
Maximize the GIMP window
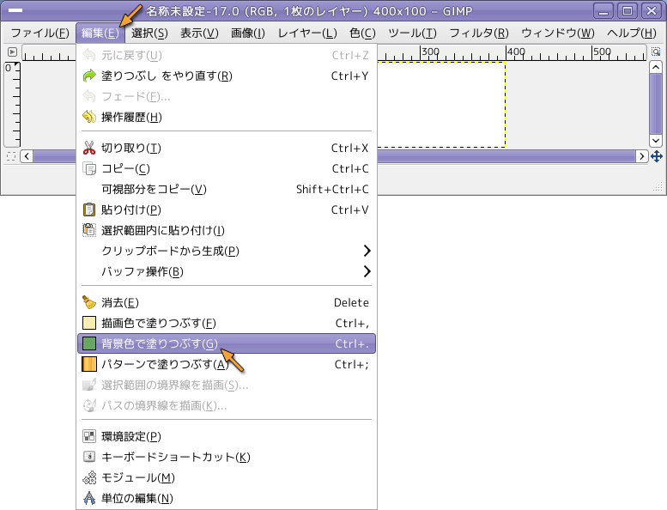point(627,10)
